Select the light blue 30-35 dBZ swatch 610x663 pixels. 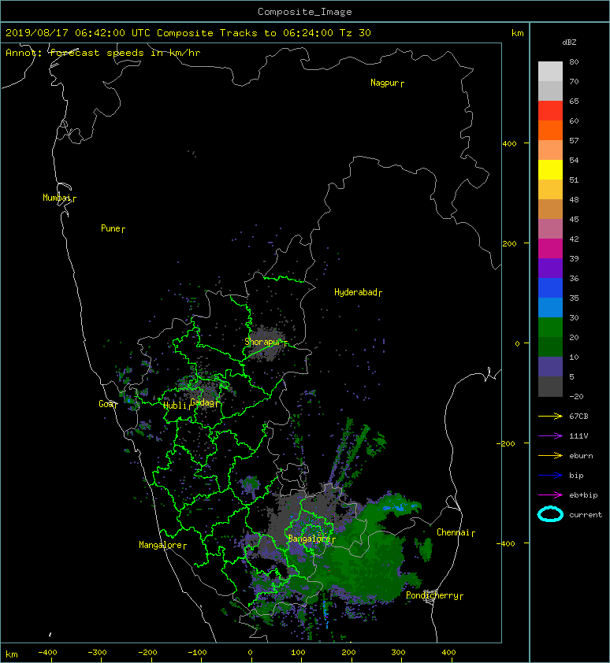pyautogui.click(x=550, y=308)
